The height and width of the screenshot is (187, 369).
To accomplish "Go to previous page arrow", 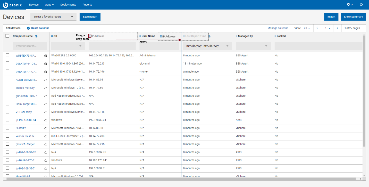I will point(317,28).
